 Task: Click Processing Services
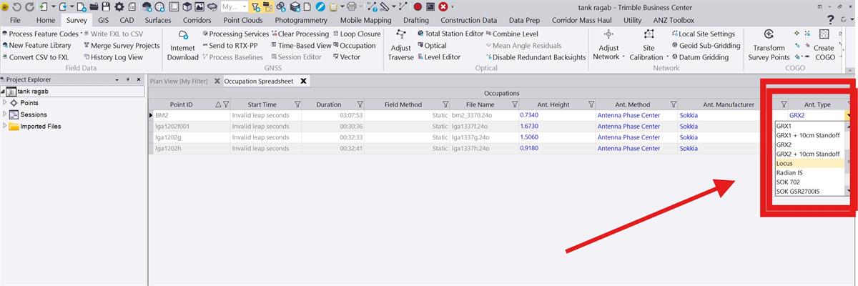235,34
